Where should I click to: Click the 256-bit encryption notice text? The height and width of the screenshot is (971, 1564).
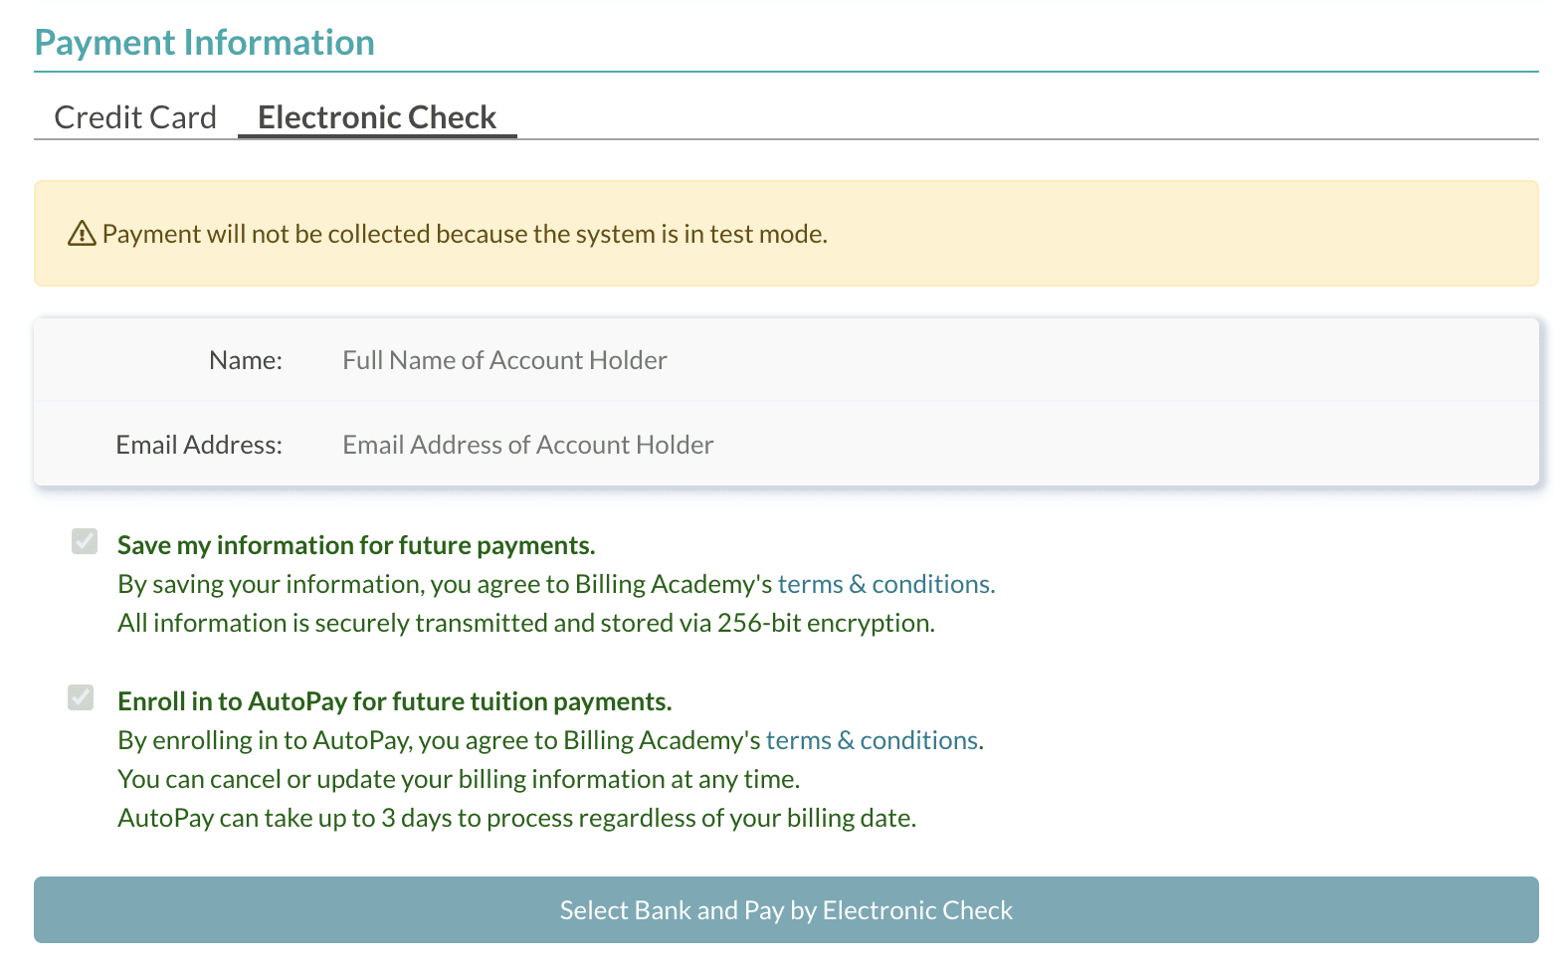pyautogui.click(x=526, y=623)
